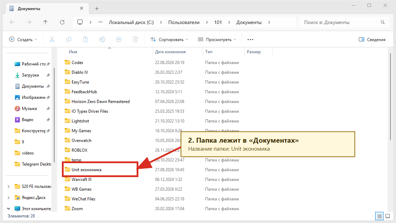Sort by Дата изменения column header
This screenshot has width=396, height=223.
170,52
